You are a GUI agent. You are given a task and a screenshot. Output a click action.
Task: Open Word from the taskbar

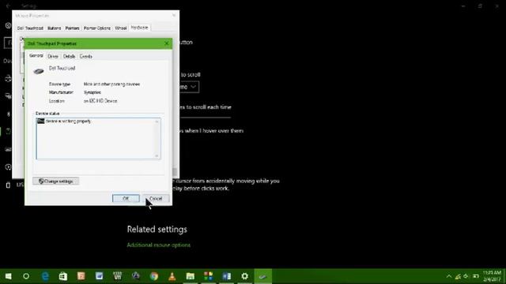(227, 276)
